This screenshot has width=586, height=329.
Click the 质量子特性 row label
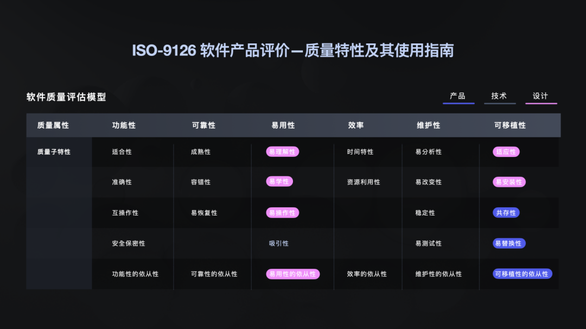54,152
